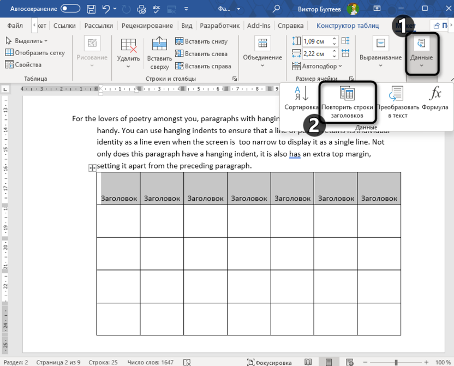Click the user account avatar
The height and width of the screenshot is (366, 454).
(353, 9)
